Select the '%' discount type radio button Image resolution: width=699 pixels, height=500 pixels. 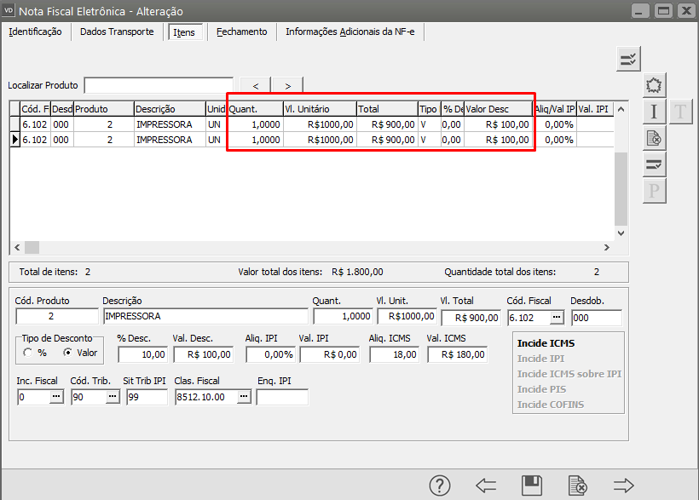(29, 353)
